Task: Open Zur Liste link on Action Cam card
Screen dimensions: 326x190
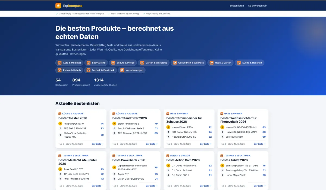Action: (x=206, y=186)
